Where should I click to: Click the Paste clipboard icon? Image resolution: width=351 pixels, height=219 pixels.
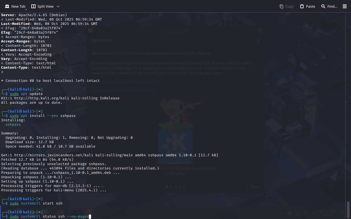(x=302, y=6)
